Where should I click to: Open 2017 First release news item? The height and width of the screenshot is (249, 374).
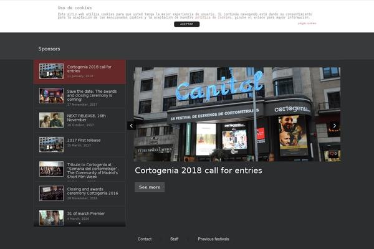coord(80,144)
